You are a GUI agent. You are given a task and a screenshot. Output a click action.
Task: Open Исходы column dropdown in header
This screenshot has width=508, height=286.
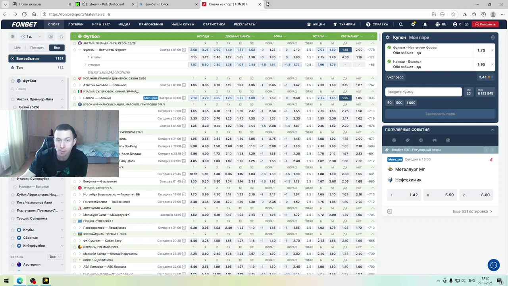[x=205, y=36]
